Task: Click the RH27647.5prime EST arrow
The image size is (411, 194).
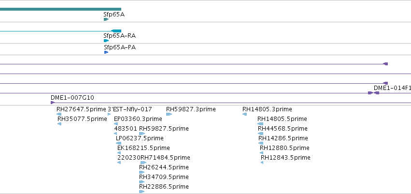Action: (x=59, y=114)
